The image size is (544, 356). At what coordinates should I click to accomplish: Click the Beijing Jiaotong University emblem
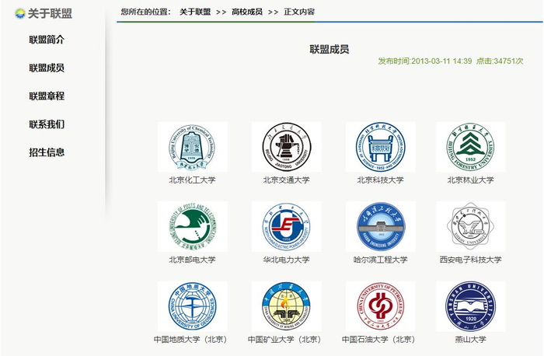tap(287, 147)
